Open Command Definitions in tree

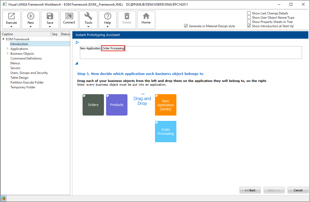pyautogui.click(x=26, y=58)
